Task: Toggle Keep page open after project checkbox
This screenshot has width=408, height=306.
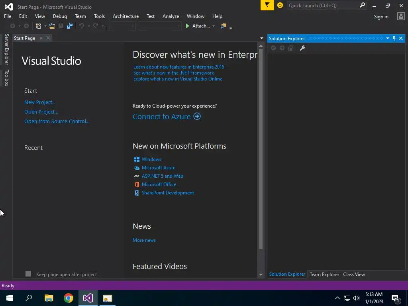Action: coord(28,274)
